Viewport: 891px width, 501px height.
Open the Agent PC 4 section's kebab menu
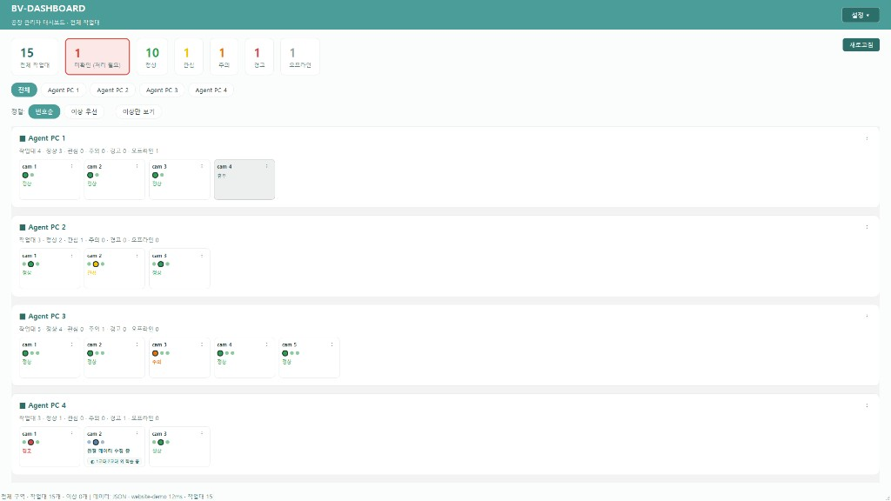point(867,405)
